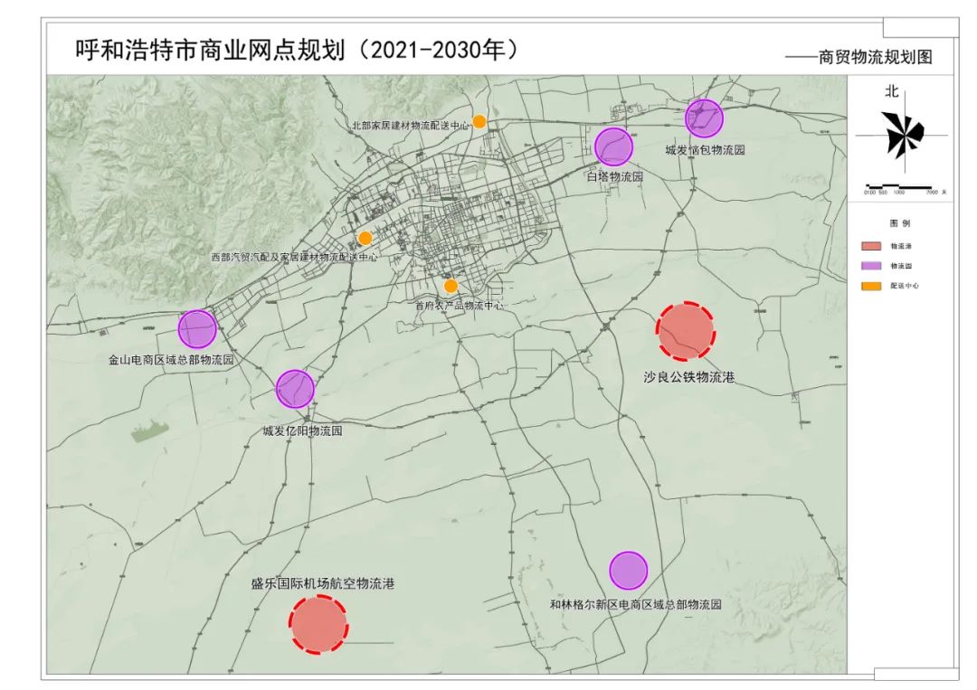Screen dimensions: 977x690
Task: Select the 城发恼包物流园 purple marker
Action: (704, 118)
